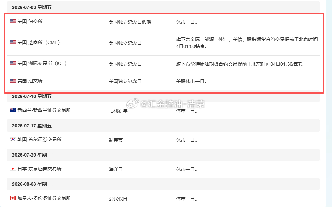Click 美国独立纪念日 in the CME row

coord(125,43)
